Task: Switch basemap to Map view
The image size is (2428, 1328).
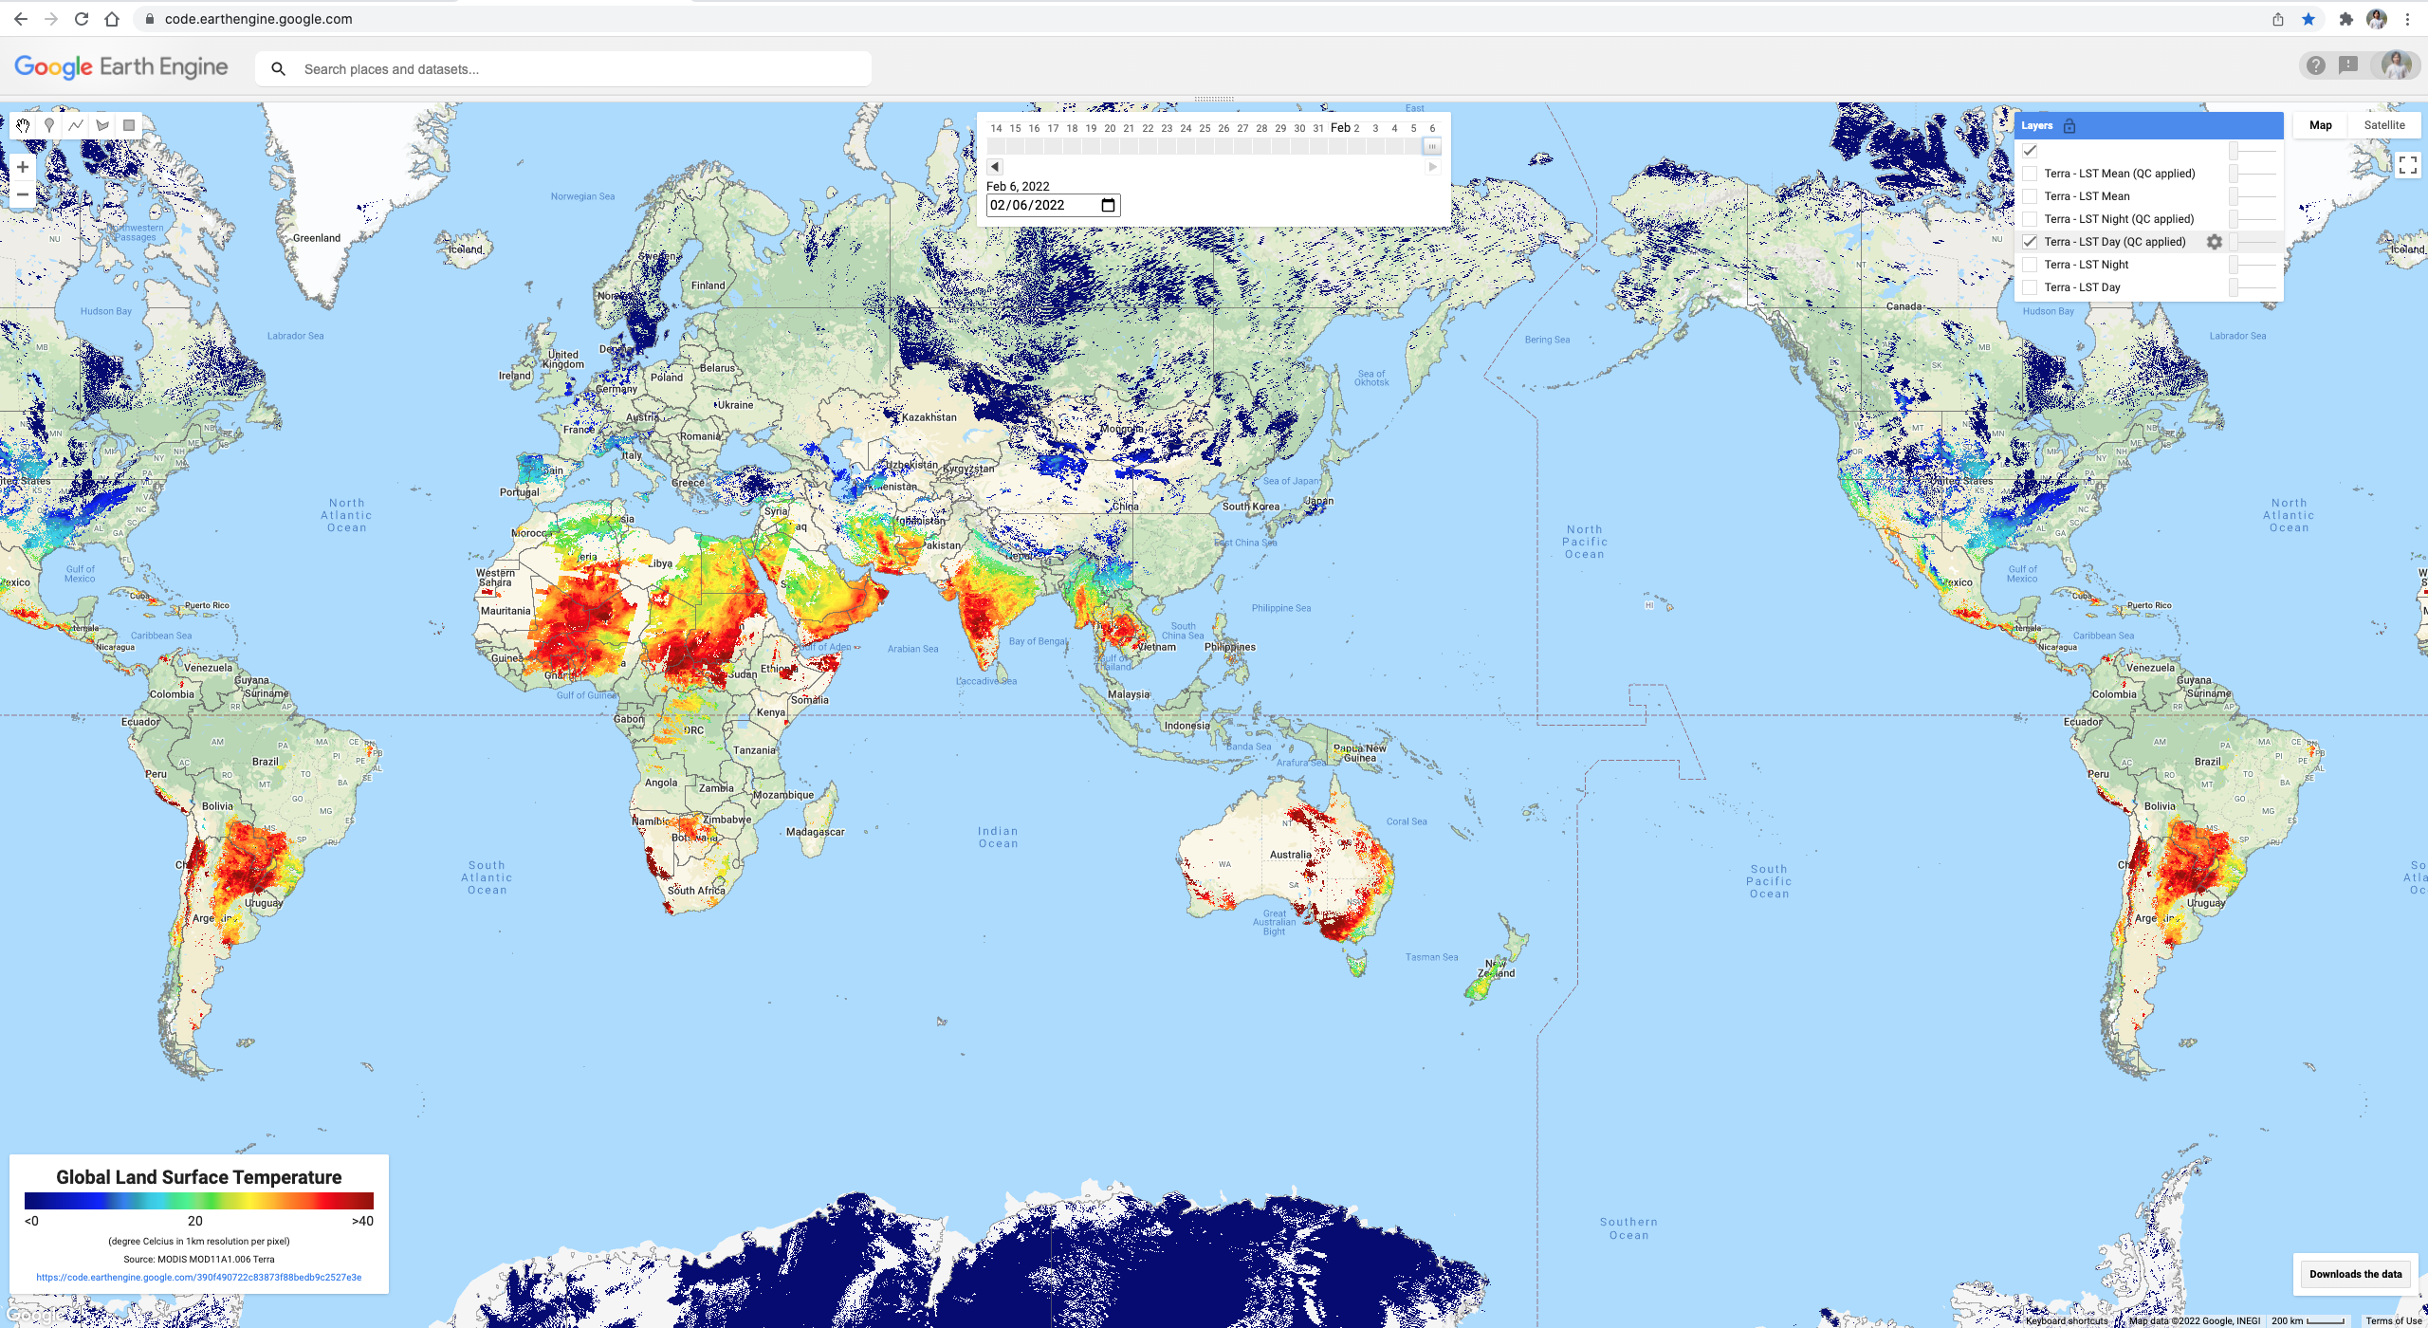Action: point(2320,125)
